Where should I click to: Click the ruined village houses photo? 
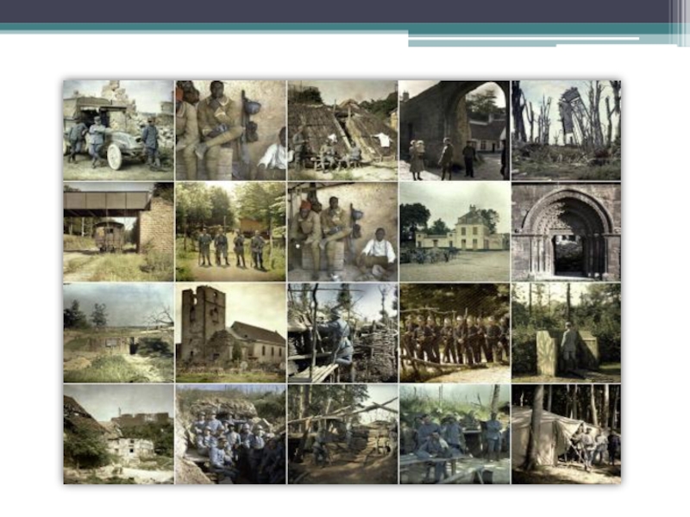(x=118, y=433)
